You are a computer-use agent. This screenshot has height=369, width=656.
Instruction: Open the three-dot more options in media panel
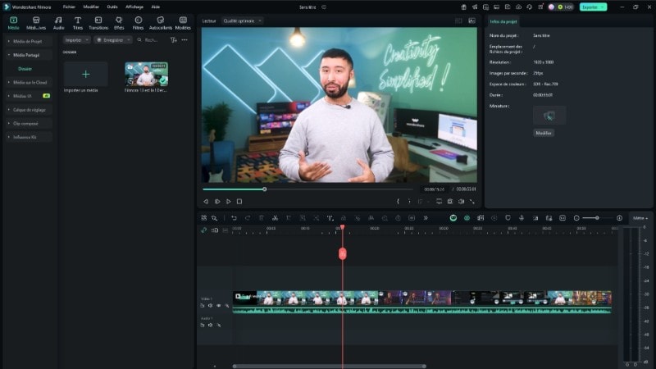184,39
